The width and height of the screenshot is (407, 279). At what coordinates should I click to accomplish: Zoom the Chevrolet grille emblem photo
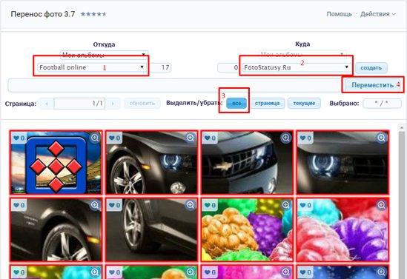click(285, 138)
